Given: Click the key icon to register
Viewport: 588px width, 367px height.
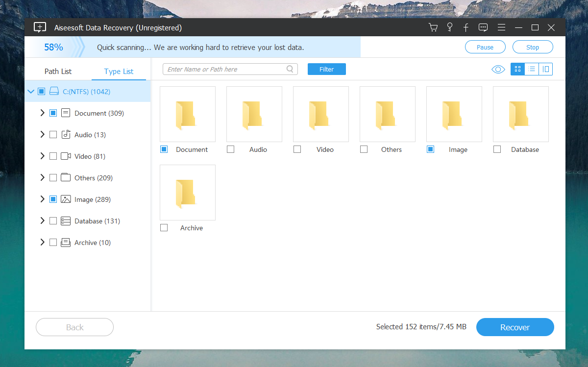Looking at the screenshot, I should (x=449, y=27).
